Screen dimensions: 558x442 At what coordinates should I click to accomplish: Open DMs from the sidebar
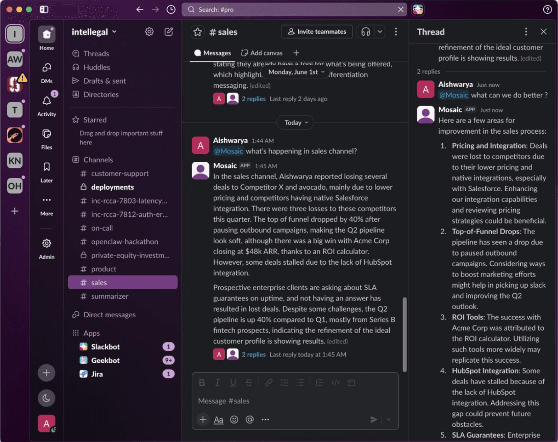(47, 73)
